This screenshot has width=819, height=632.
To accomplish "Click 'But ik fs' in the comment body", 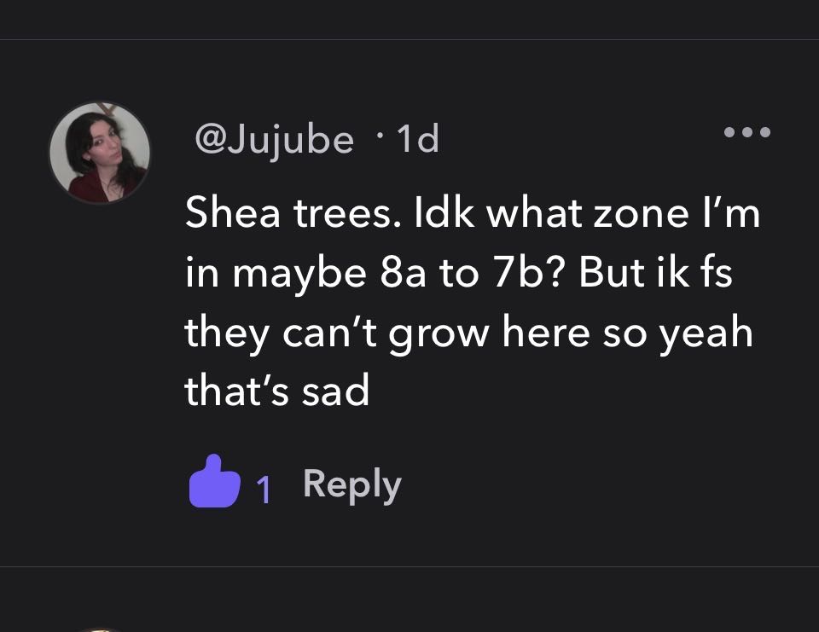I will (x=655, y=272).
